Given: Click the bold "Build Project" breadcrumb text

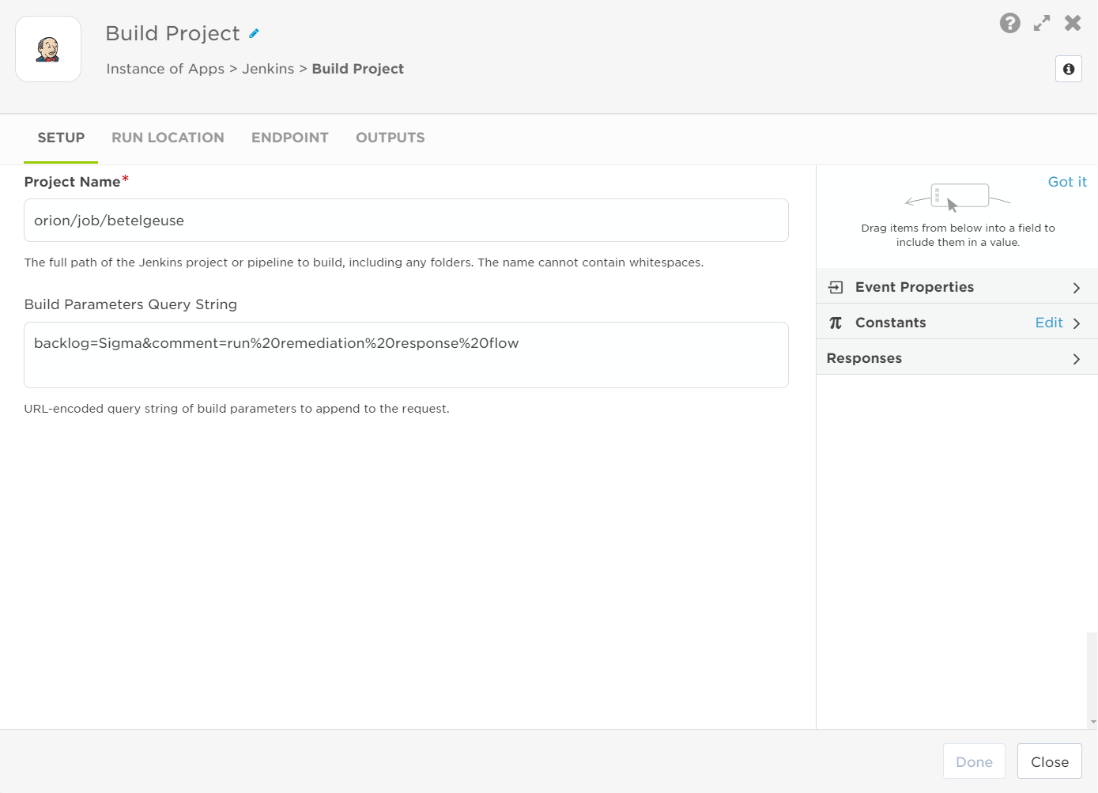Looking at the screenshot, I should pos(358,69).
